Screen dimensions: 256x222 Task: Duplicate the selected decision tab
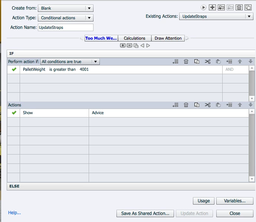tap(136, 46)
